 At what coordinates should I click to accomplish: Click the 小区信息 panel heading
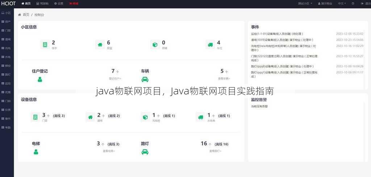coord(29,27)
